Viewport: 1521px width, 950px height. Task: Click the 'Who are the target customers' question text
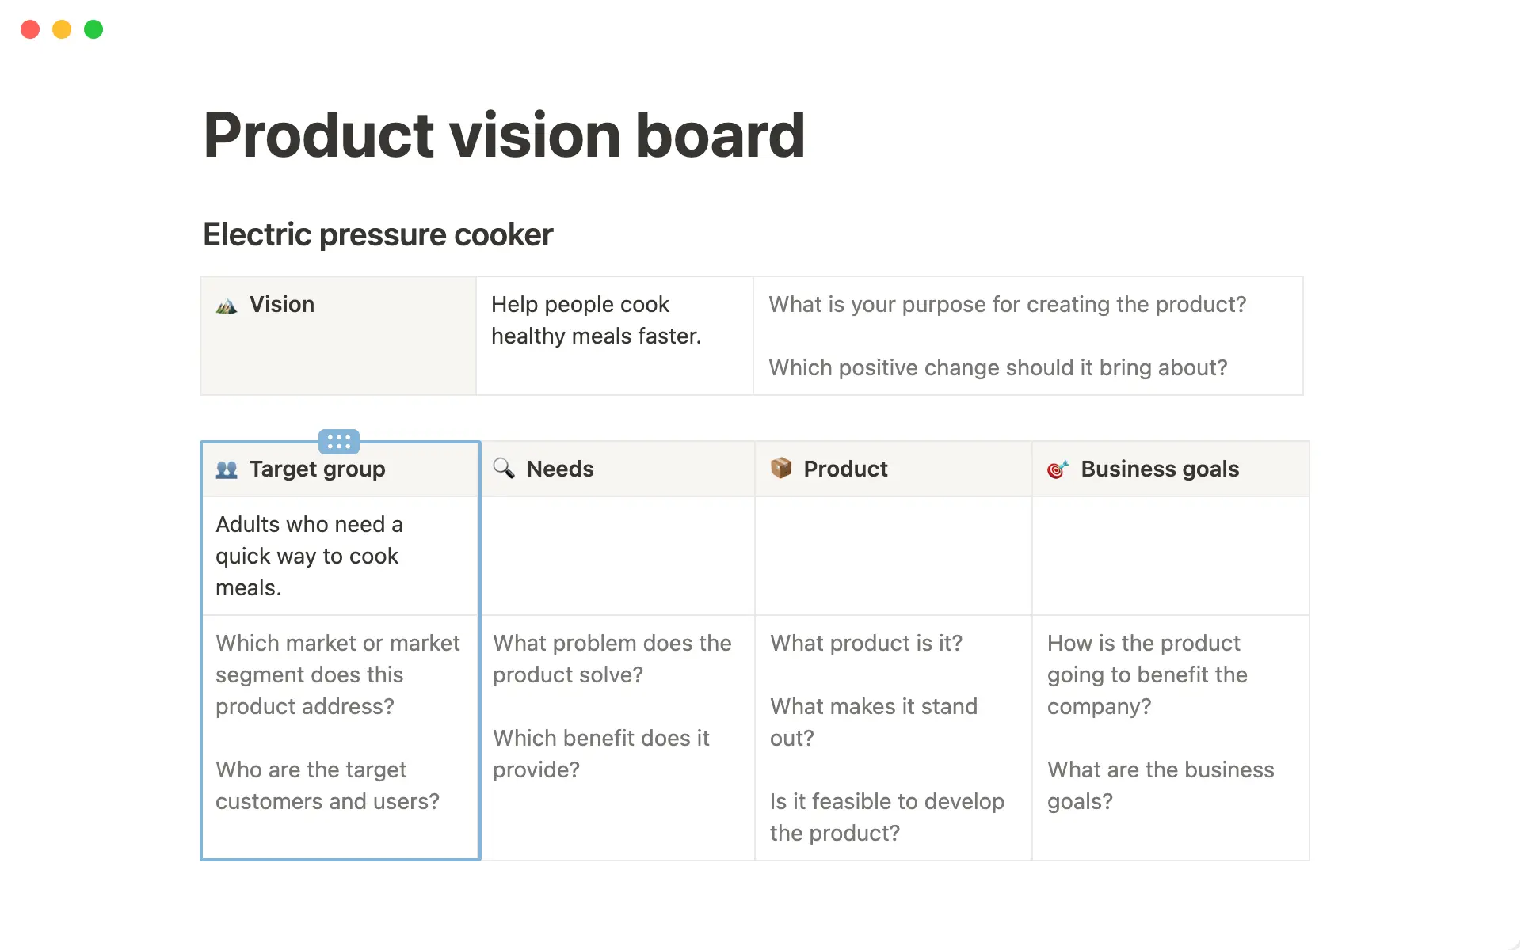[328, 785]
